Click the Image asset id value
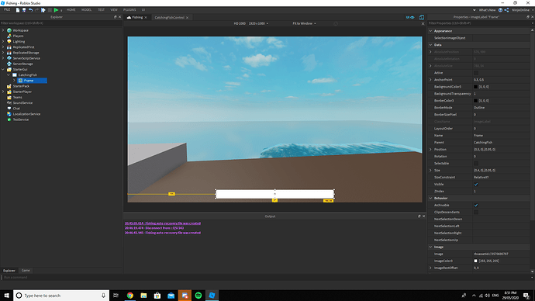 tap(491, 254)
